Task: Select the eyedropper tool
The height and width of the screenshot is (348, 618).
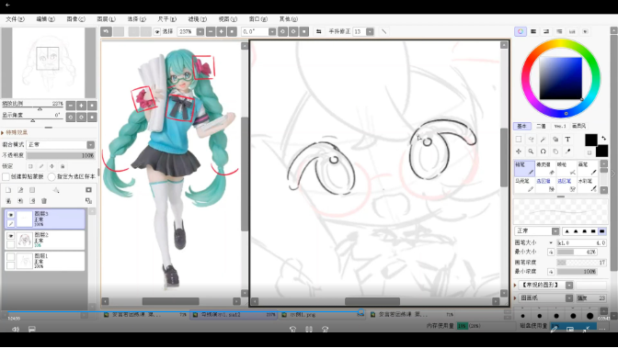Action: point(567,152)
